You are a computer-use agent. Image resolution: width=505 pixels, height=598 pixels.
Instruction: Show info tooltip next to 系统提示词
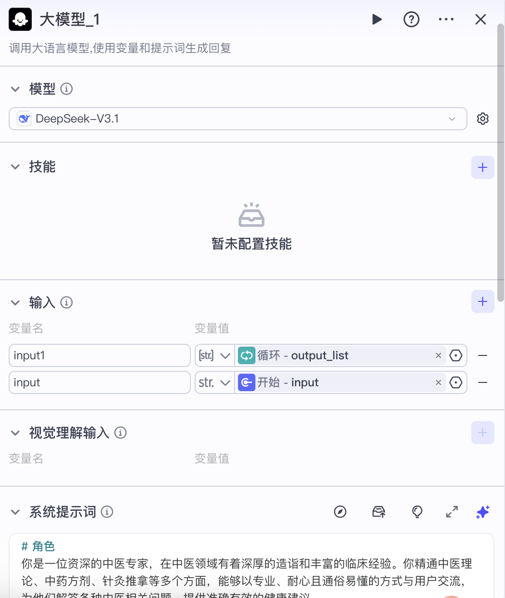tap(107, 512)
